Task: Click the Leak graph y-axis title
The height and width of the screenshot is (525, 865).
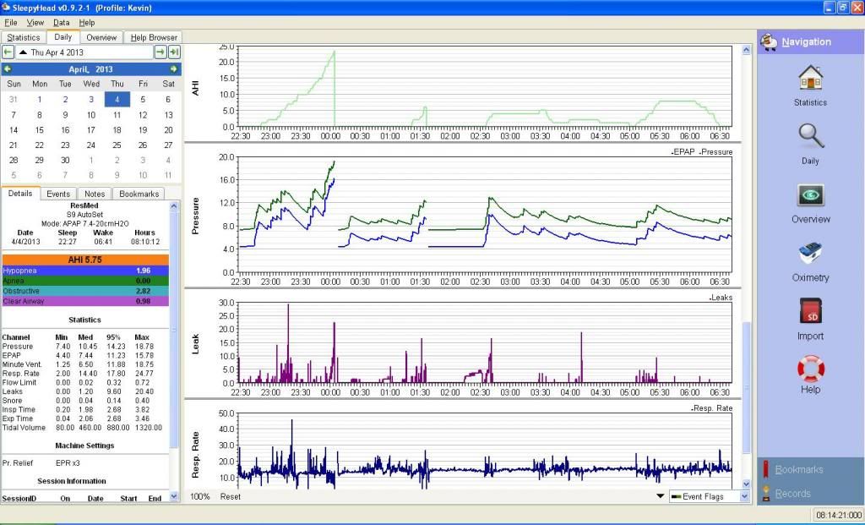Action: point(195,344)
